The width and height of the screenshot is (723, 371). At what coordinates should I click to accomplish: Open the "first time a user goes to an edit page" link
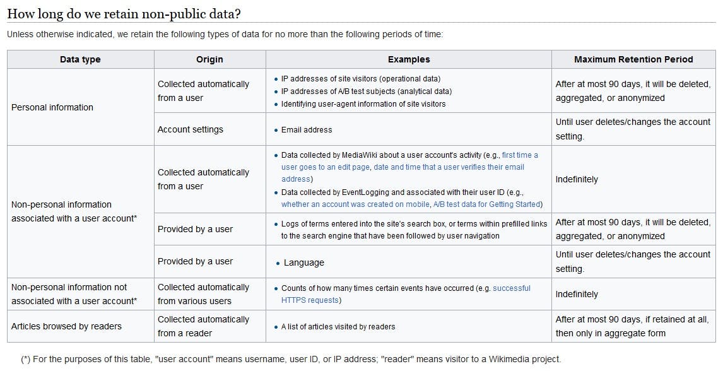tap(519, 155)
